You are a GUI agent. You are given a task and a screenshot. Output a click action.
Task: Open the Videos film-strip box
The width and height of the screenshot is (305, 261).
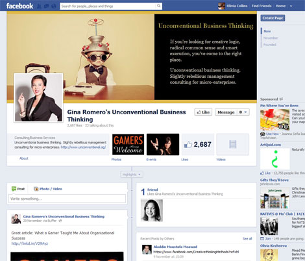click(232, 144)
